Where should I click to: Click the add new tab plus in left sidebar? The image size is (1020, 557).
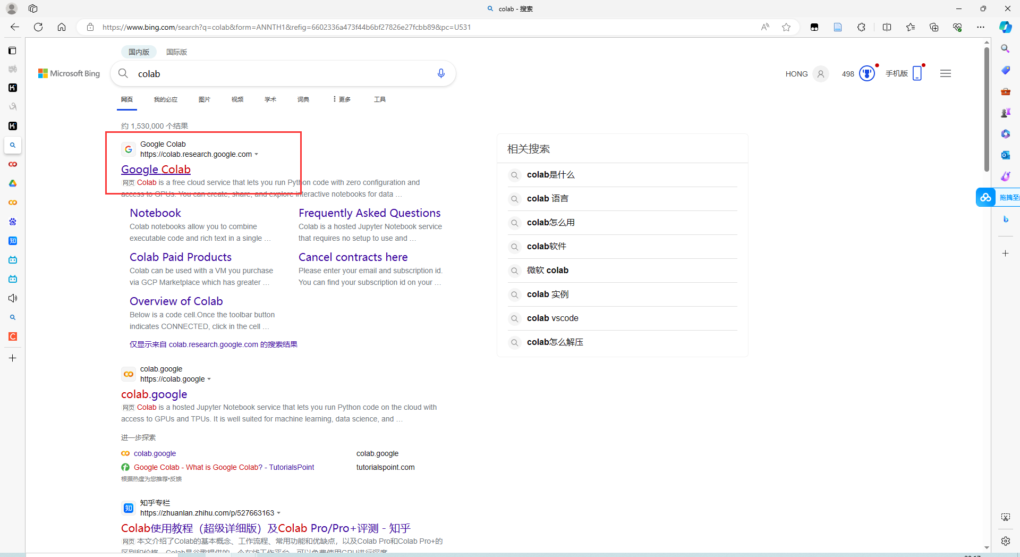click(x=13, y=358)
